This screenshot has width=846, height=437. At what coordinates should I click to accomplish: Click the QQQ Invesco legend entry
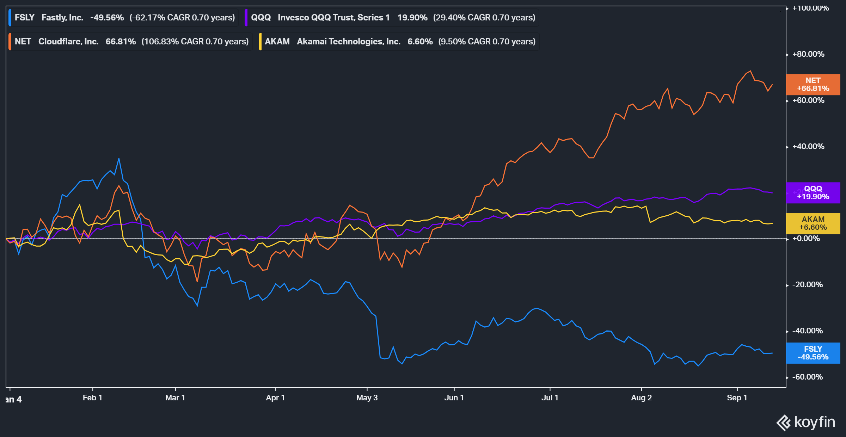click(x=392, y=18)
